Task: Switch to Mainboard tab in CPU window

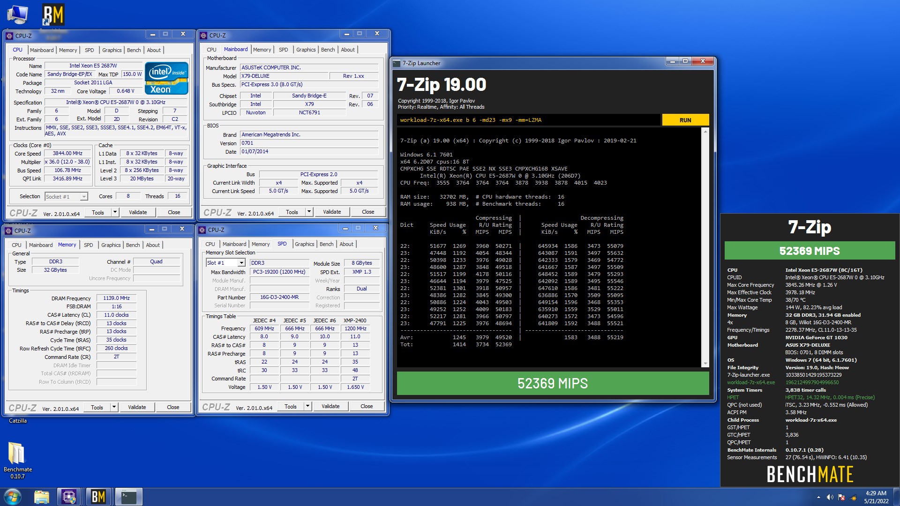Action: (x=42, y=50)
